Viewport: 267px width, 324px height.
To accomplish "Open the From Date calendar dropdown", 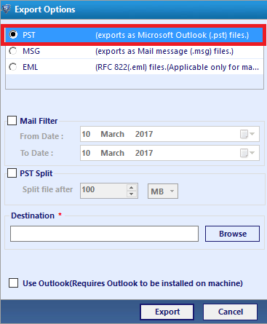I will (x=247, y=134).
